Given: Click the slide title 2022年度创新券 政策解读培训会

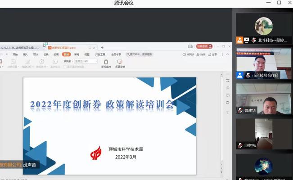Looking at the screenshot, I should tap(102, 104).
